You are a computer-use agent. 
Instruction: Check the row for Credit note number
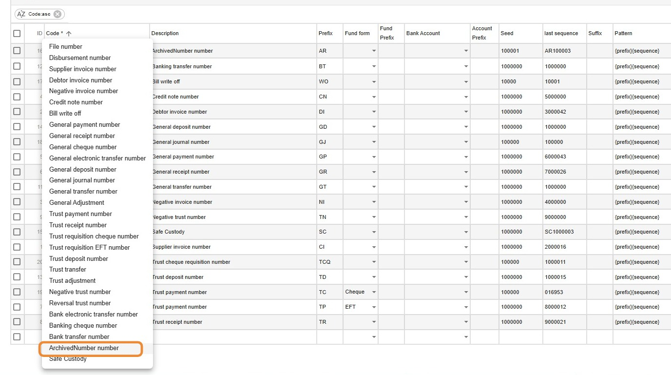[17, 96]
